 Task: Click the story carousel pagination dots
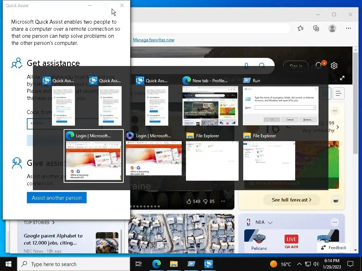[x=145, y=206]
